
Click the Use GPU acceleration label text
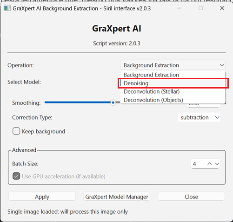pyautogui.click(x=64, y=176)
